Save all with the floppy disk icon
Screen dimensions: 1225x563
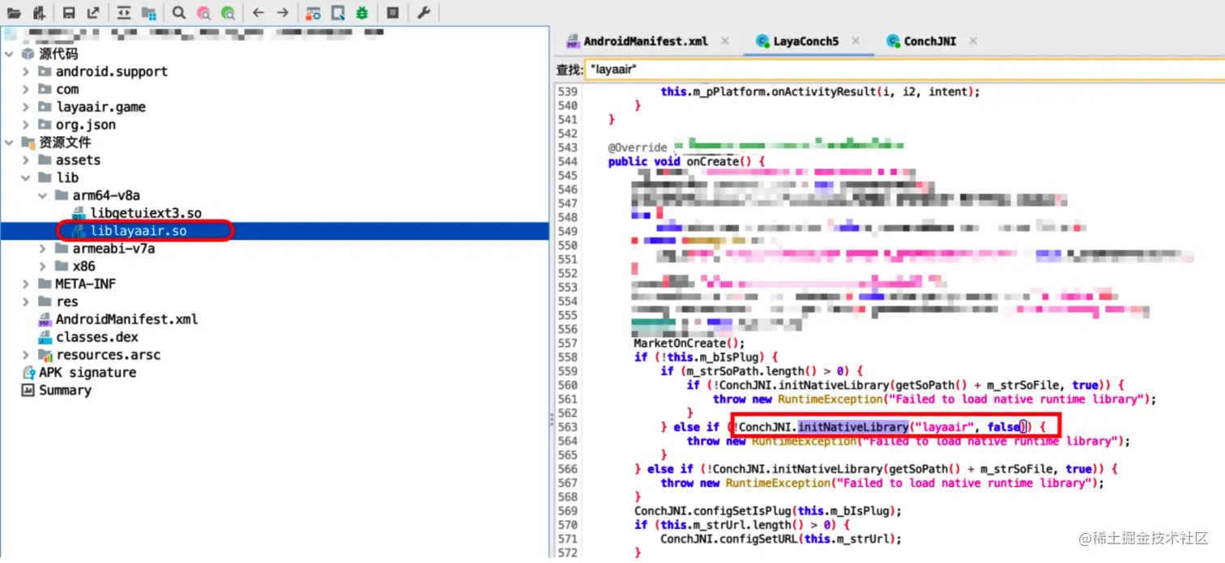pos(69,13)
